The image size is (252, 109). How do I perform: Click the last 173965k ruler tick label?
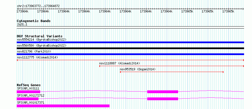[228, 11]
